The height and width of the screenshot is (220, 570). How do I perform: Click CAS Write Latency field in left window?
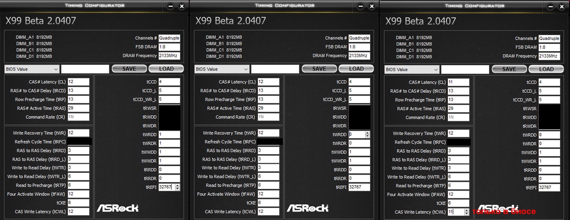click(x=78, y=212)
